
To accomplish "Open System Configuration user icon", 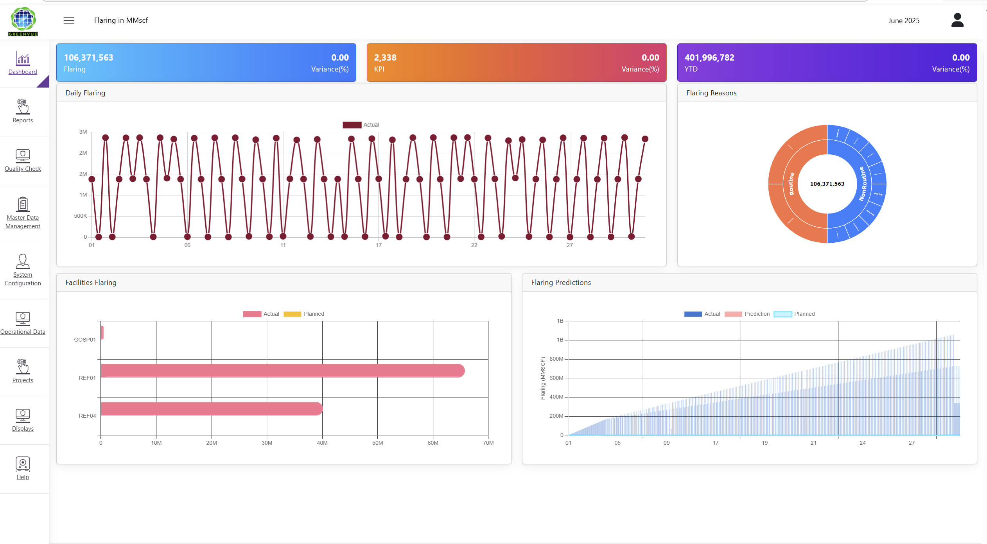I will point(23,261).
